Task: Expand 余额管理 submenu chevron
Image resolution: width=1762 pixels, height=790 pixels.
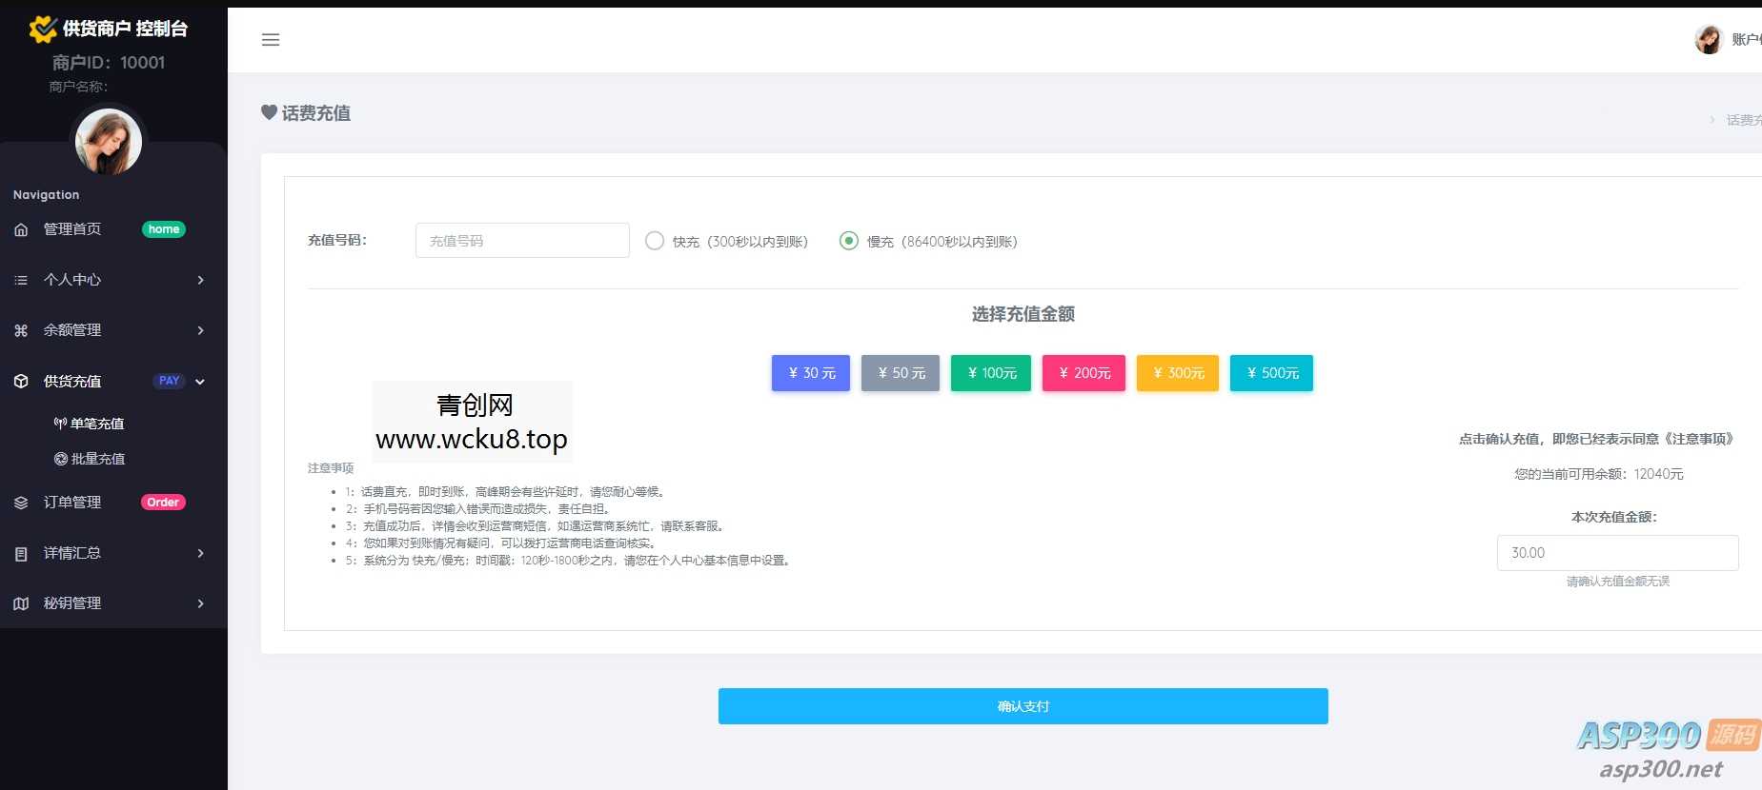Action: 200,330
